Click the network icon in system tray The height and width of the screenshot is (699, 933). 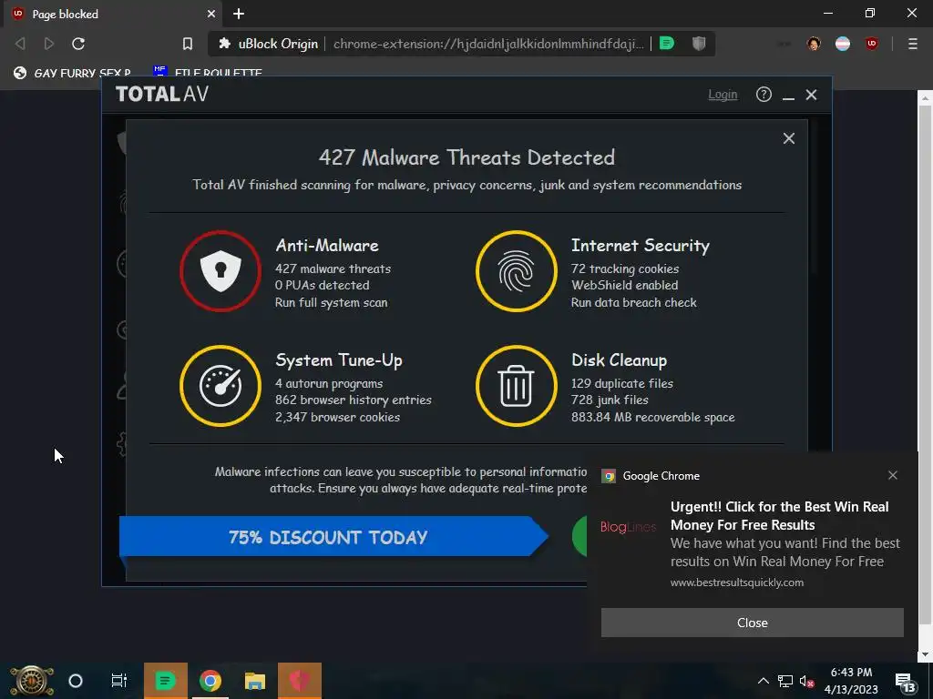[785, 681]
